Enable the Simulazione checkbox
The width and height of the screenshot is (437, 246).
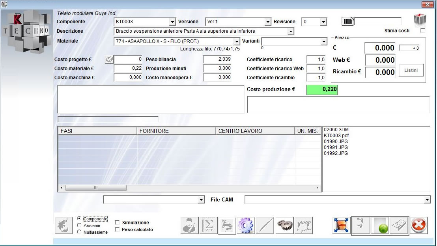pyautogui.click(x=117, y=222)
